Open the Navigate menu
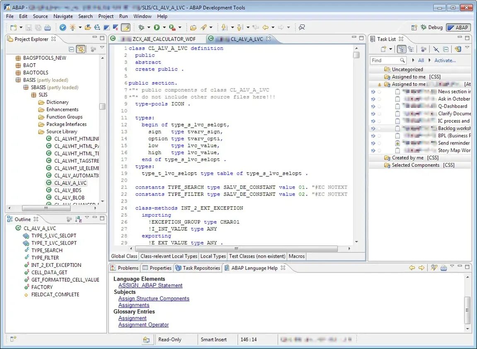Viewport: 477px width, 349px height. point(63,17)
